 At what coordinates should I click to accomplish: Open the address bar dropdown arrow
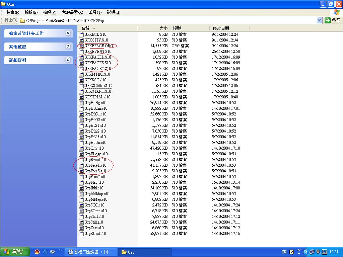click(319, 20)
